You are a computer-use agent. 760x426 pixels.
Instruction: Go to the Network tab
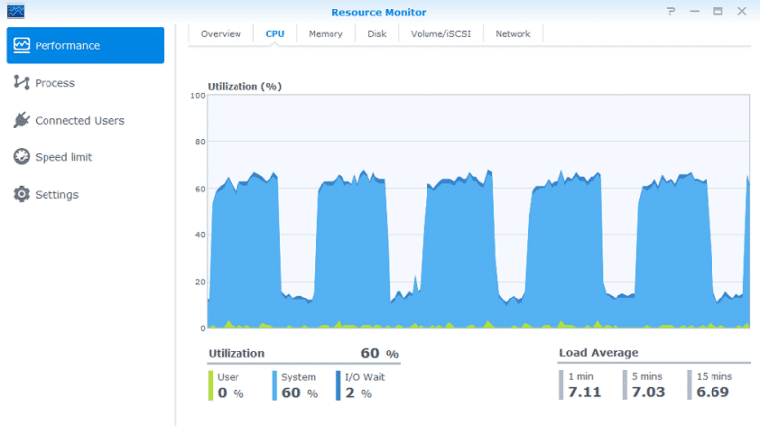pos(513,34)
